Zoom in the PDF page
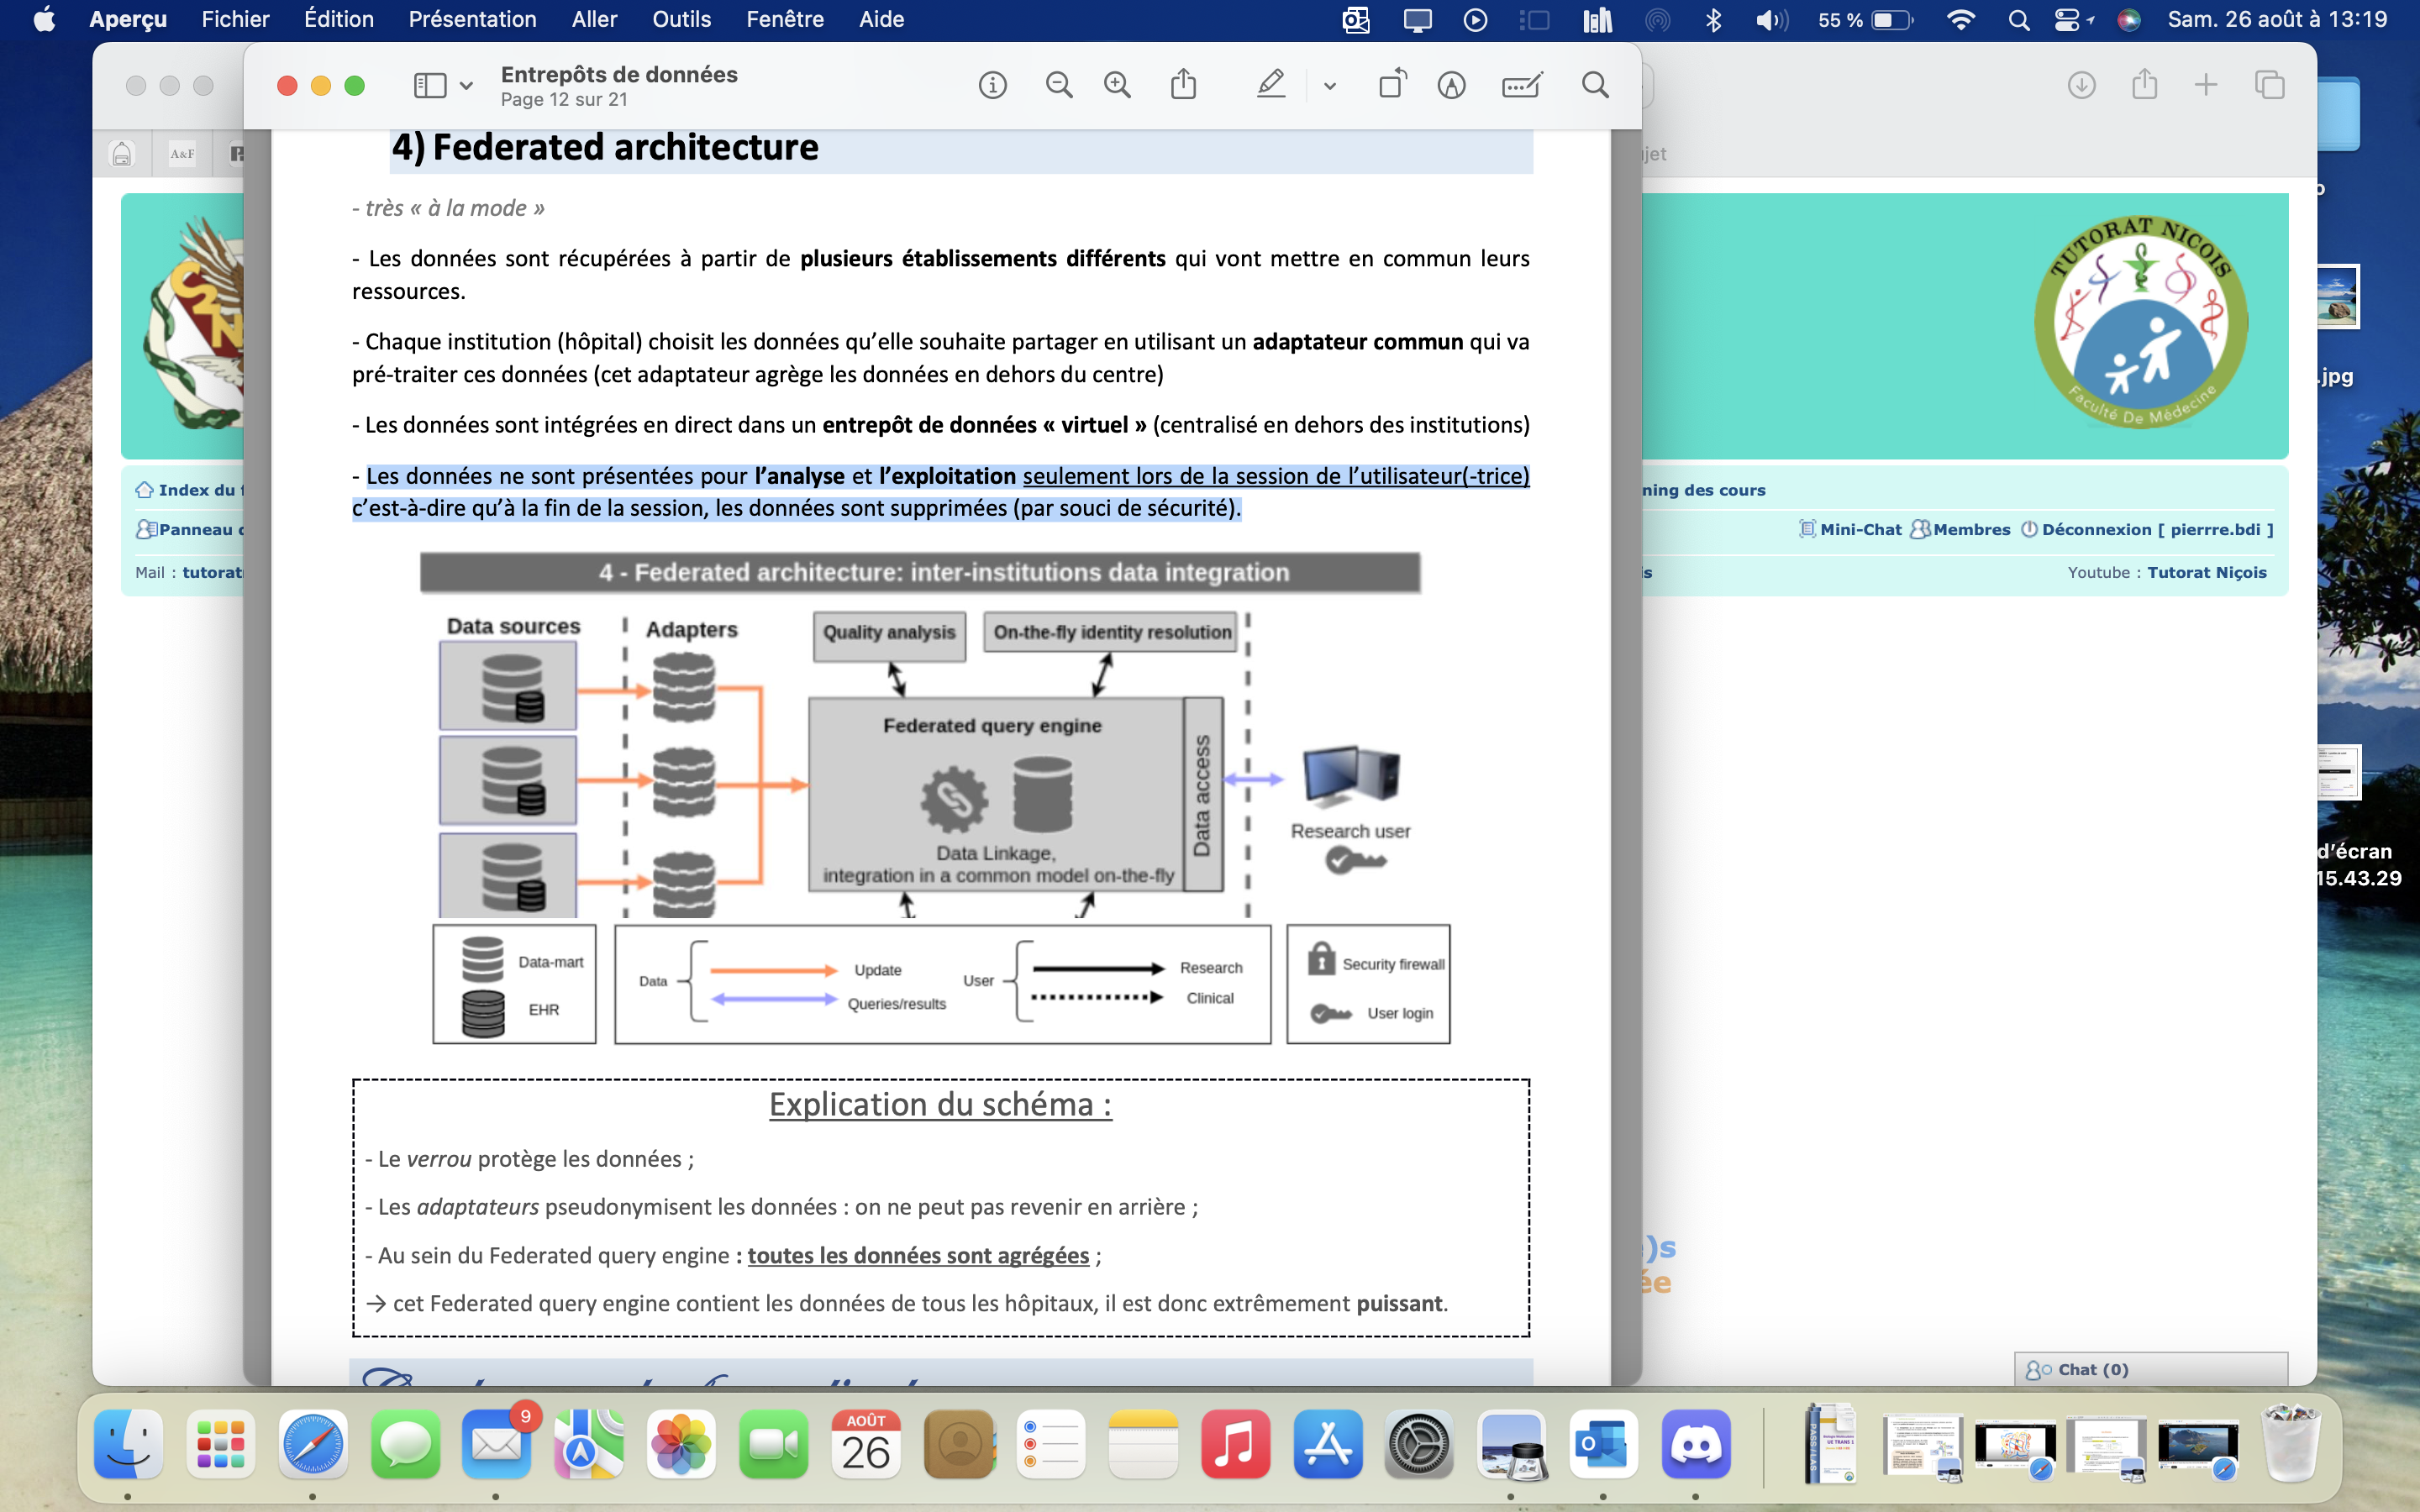 (x=1117, y=86)
